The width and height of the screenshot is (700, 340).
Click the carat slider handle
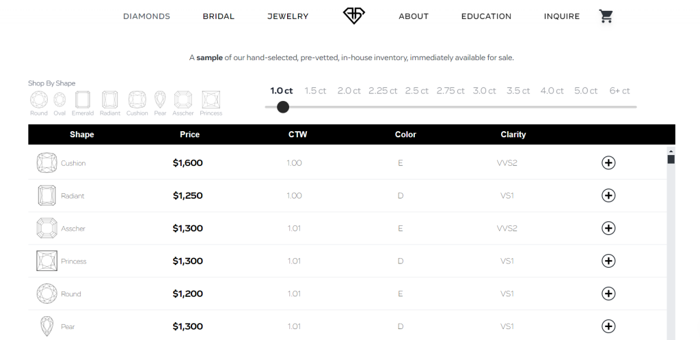pos(283,107)
